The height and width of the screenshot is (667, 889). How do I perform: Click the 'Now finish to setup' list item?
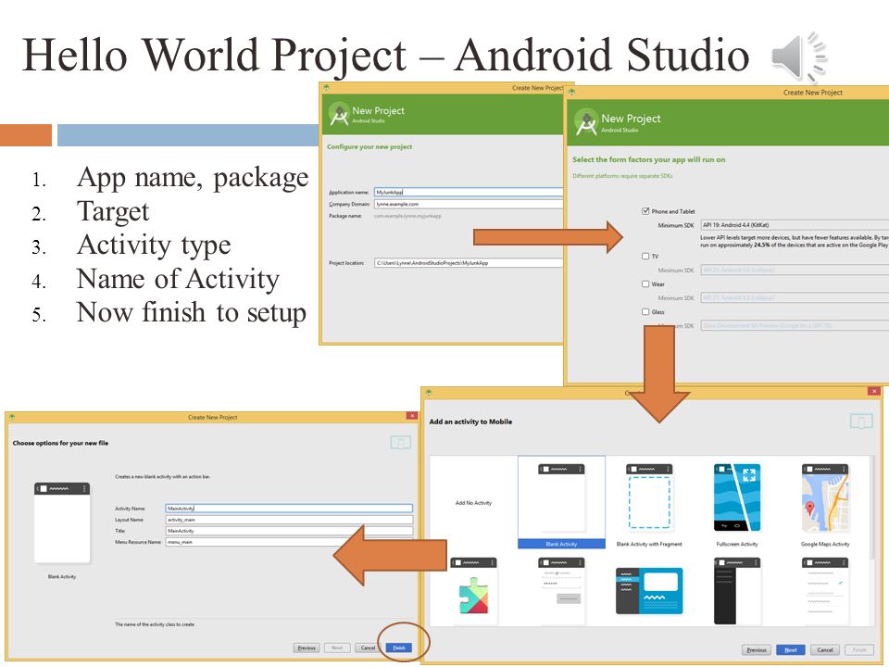(x=192, y=312)
